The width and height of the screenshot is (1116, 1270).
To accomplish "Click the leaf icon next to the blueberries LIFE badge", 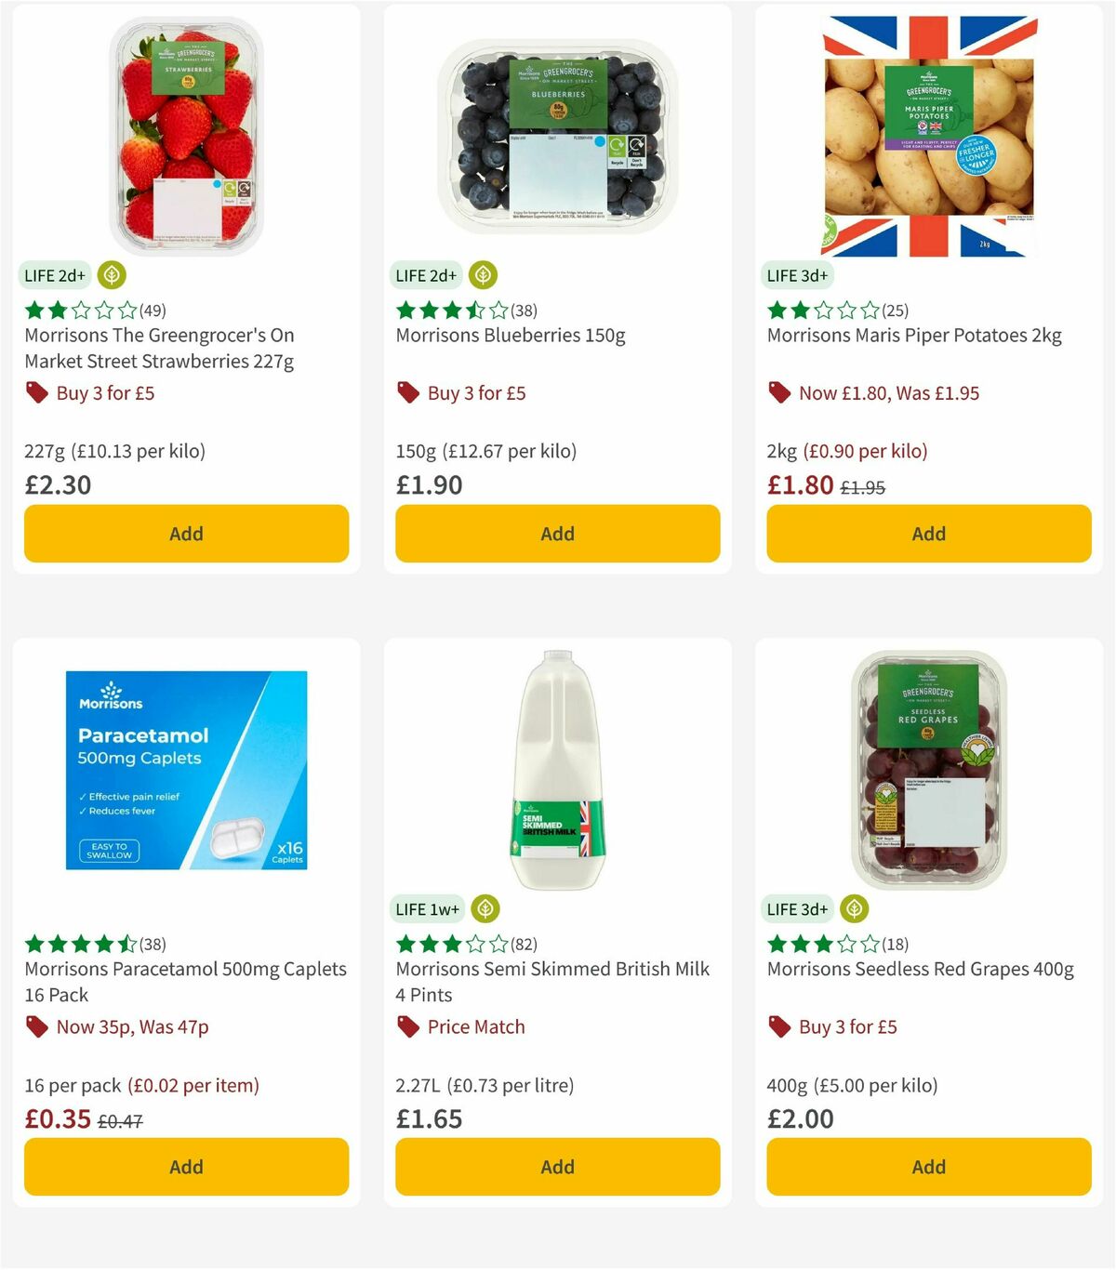I will pyautogui.click(x=483, y=275).
